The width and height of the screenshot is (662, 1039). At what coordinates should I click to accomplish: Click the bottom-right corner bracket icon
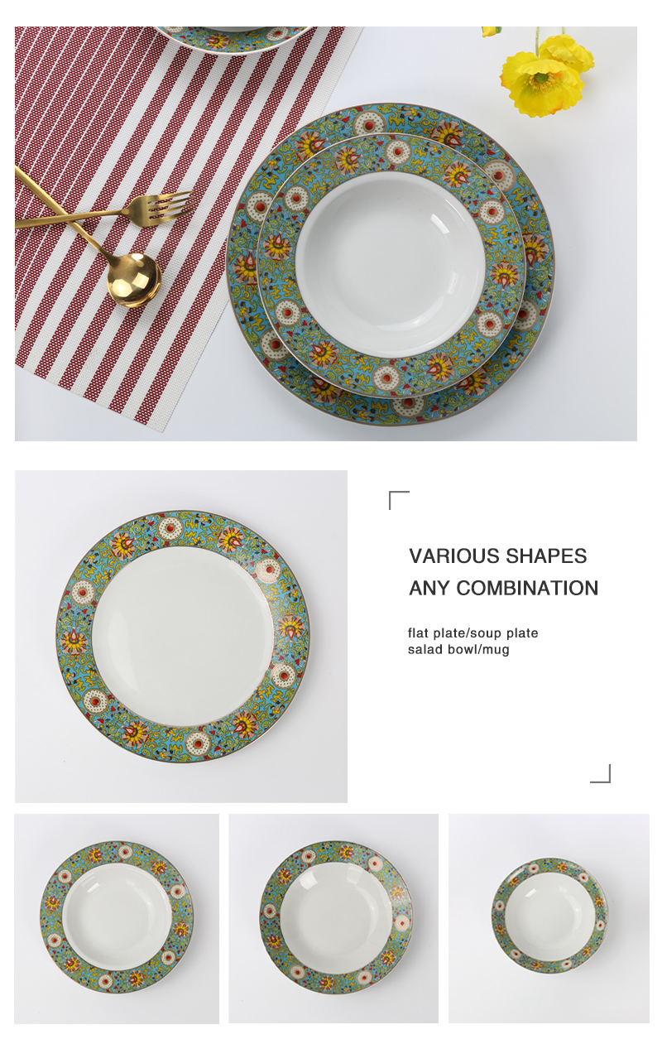pyautogui.click(x=601, y=773)
